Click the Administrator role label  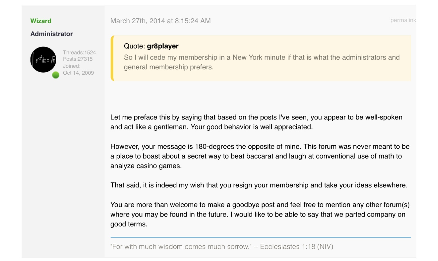click(x=51, y=34)
